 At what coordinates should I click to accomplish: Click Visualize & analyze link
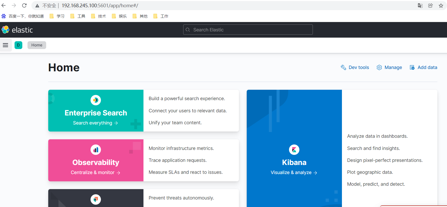coord(294,172)
